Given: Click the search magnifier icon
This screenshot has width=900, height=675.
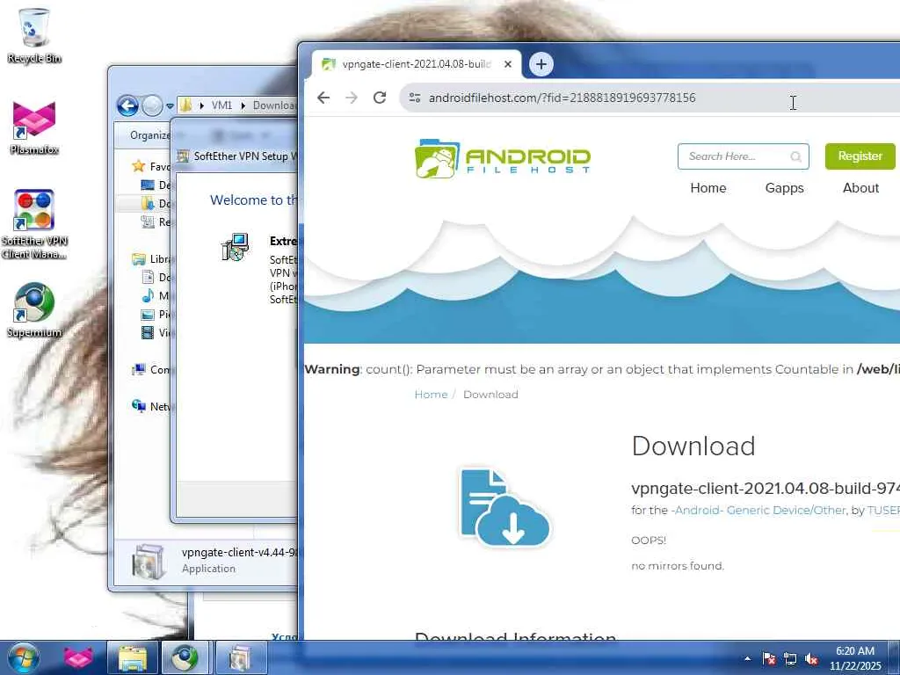Looking at the screenshot, I should pos(795,156).
